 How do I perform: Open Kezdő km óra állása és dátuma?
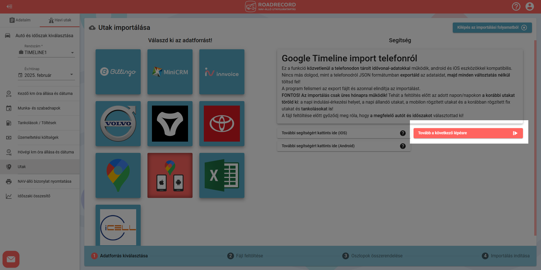[x=40, y=93]
